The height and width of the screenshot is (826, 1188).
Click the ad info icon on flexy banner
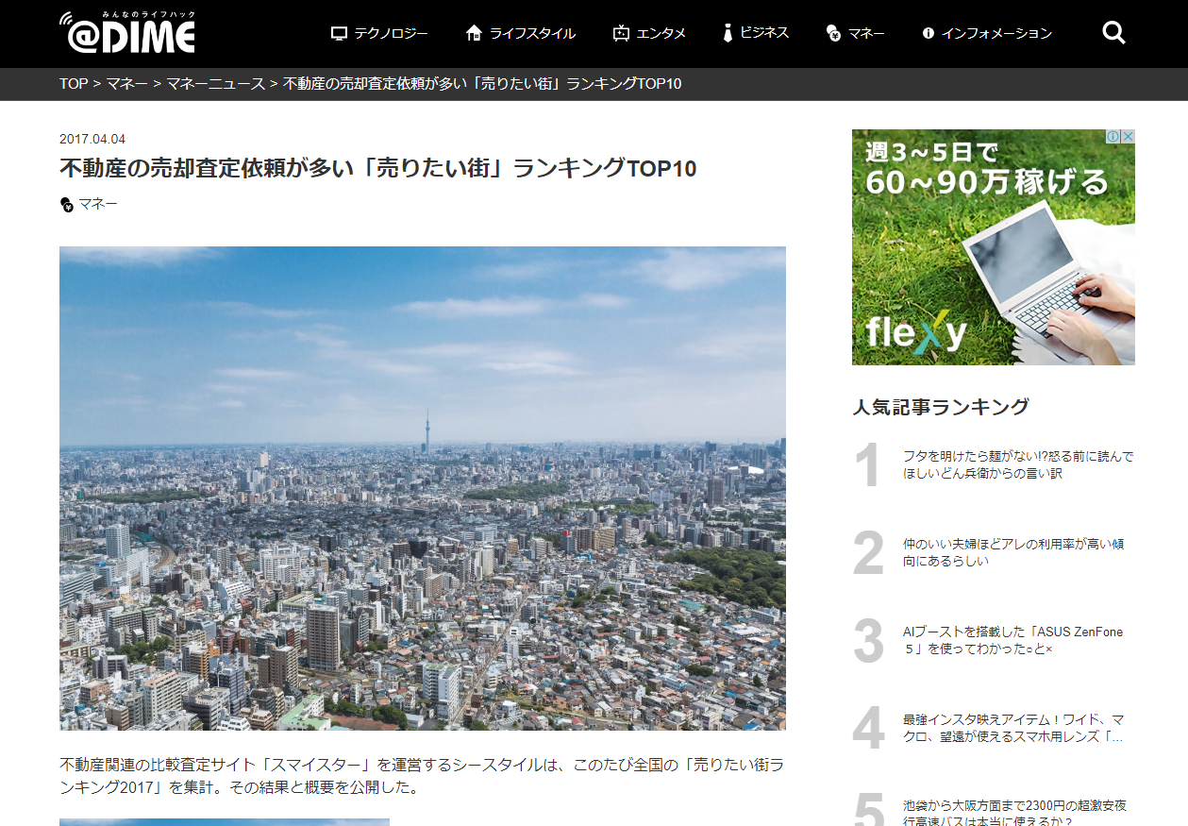point(1113,137)
